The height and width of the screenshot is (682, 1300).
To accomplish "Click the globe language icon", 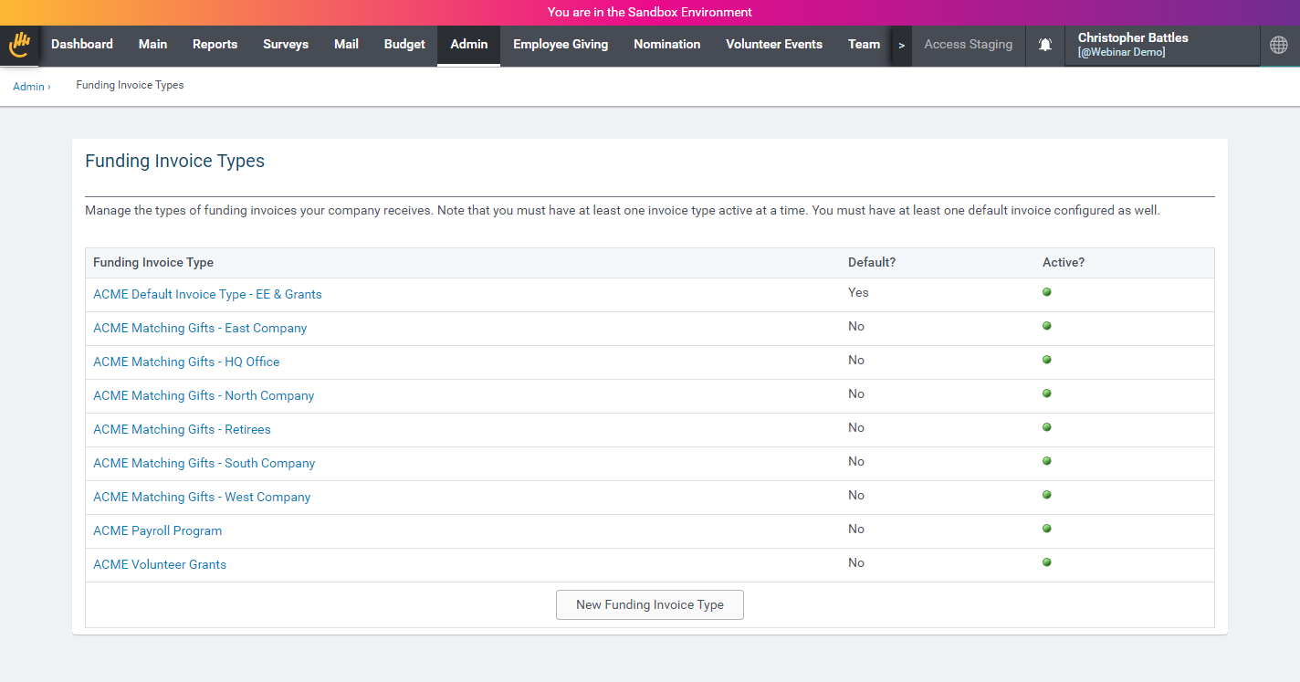I will click(x=1279, y=45).
